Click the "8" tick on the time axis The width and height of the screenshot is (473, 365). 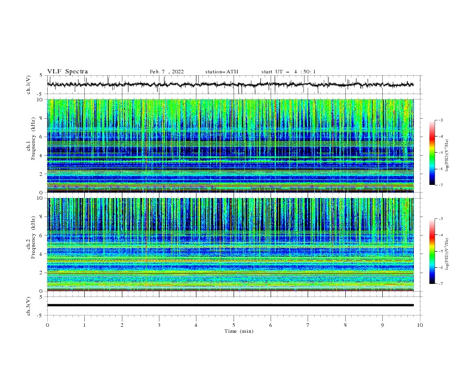click(x=345, y=325)
